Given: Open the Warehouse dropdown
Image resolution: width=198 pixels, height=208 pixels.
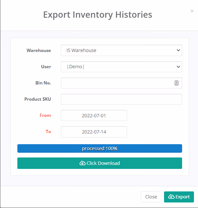Looking at the screenshot, I should (x=122, y=51).
